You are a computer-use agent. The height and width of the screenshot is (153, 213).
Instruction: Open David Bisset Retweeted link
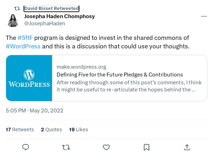(52, 9)
